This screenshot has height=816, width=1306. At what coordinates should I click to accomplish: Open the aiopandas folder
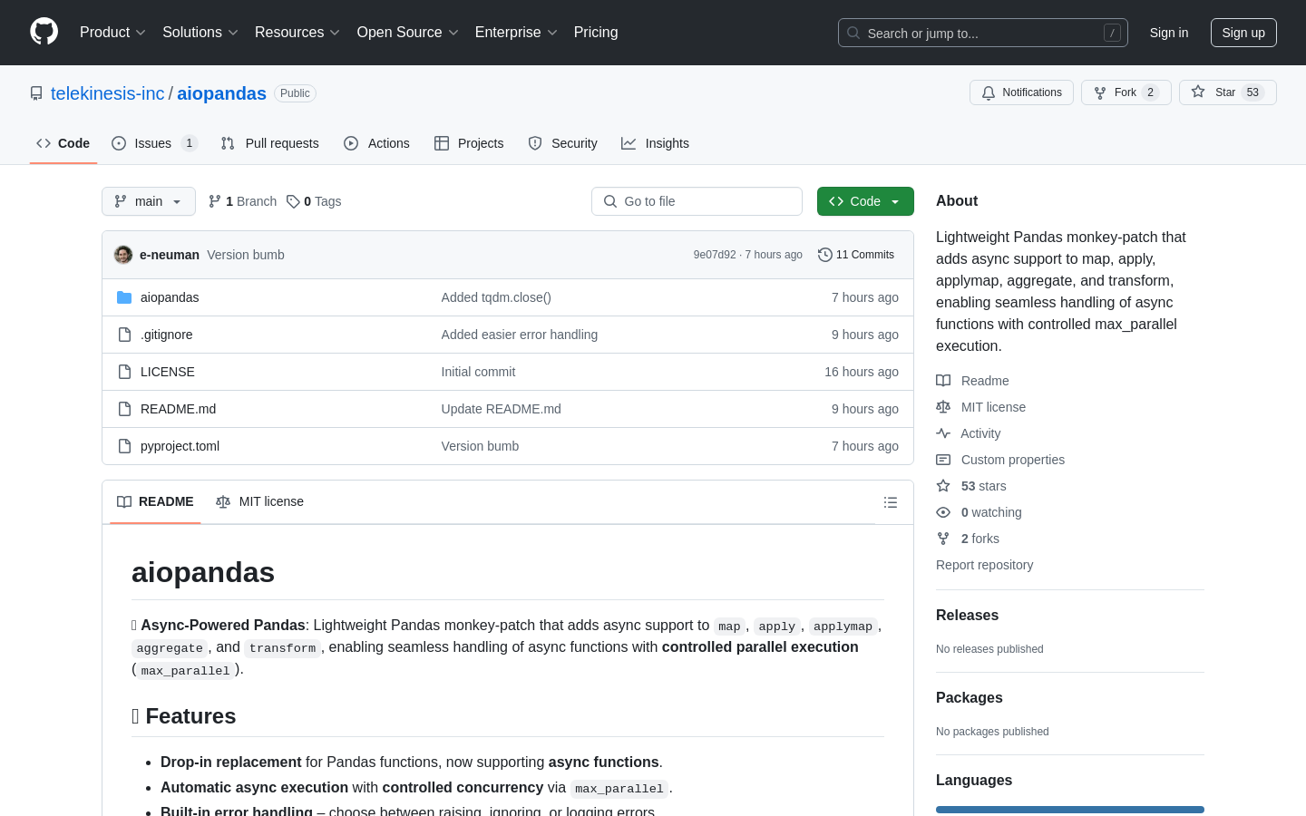click(170, 297)
